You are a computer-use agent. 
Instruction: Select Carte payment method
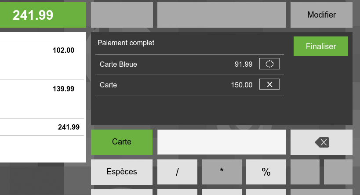122,142
